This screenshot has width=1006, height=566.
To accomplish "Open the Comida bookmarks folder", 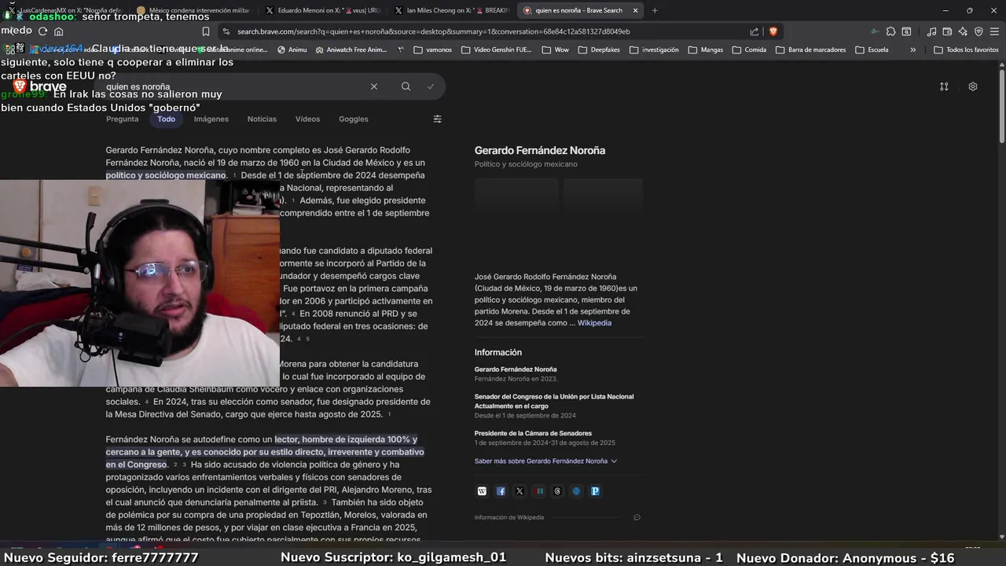I will pos(749,50).
